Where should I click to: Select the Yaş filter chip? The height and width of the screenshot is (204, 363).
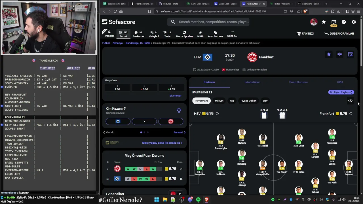232,101
